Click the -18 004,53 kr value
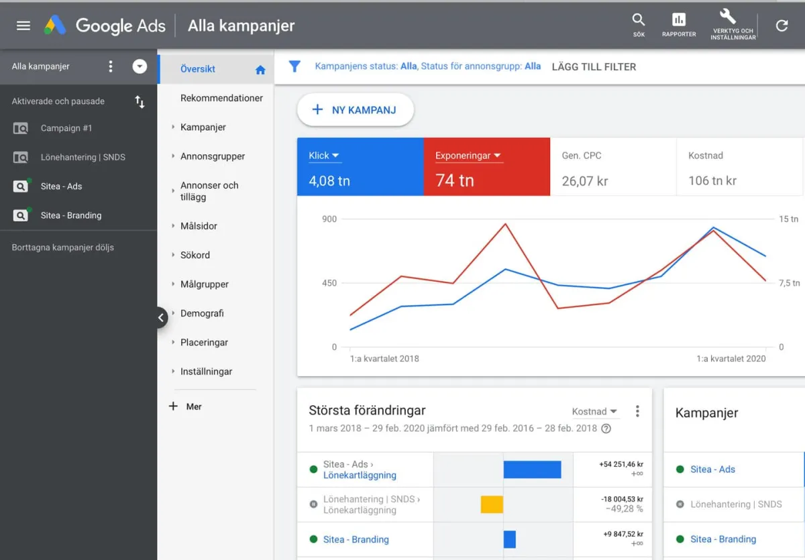 pyautogui.click(x=621, y=499)
